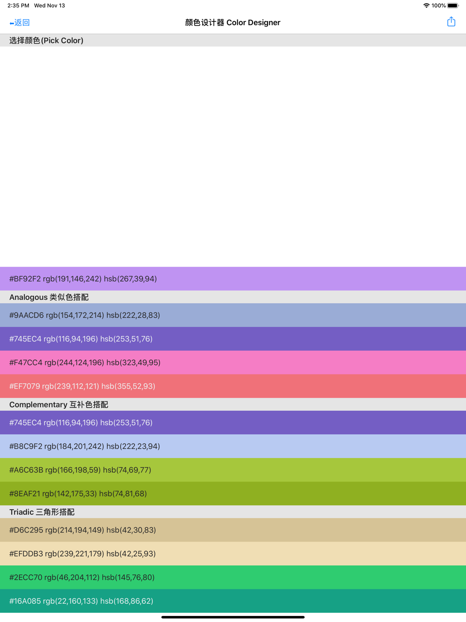This screenshot has height=622, width=466.
Task: Choose the emerald #2ECC70 color row
Action: (233, 577)
